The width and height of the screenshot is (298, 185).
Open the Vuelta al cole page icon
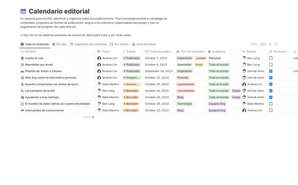pyautogui.click(x=22, y=58)
